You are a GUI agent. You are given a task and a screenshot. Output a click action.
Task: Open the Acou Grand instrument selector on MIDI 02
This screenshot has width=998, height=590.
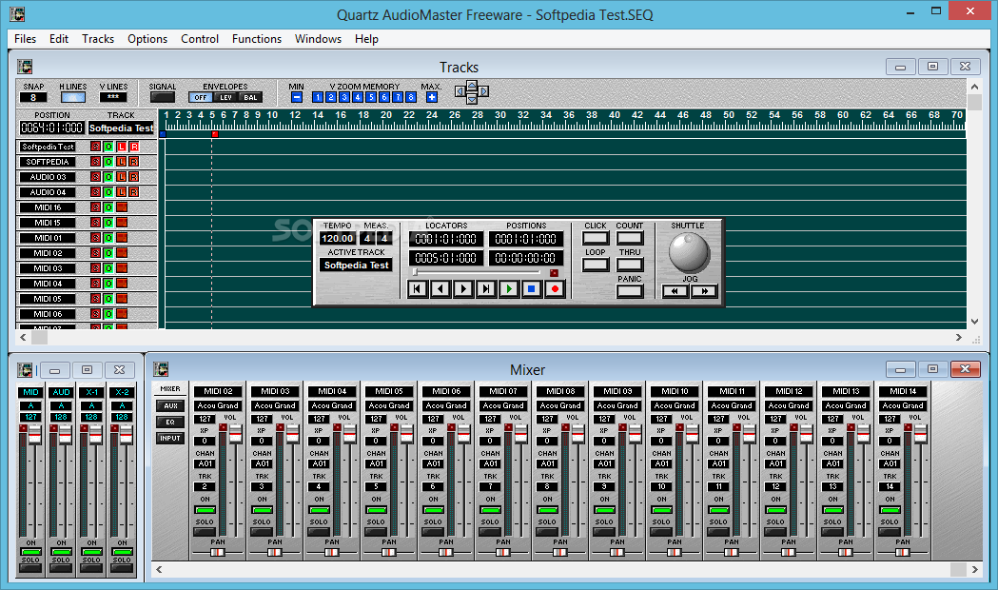click(218, 405)
